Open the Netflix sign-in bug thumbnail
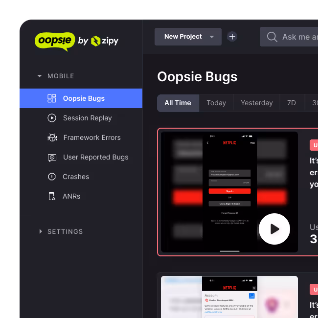The width and height of the screenshot is (318, 318). (229, 192)
